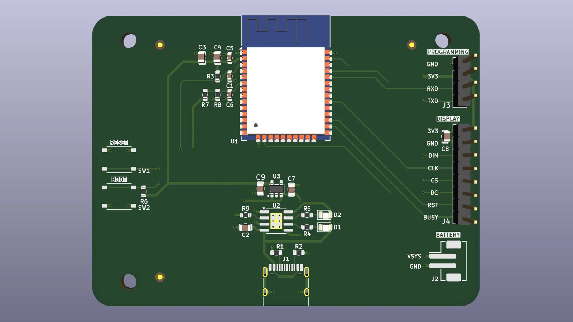
Task: Click the D1 LED component
Action: 325,227
